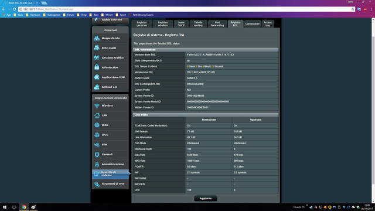Switch to Registro generale tab
The height and width of the screenshot is (211, 375).
click(142, 23)
